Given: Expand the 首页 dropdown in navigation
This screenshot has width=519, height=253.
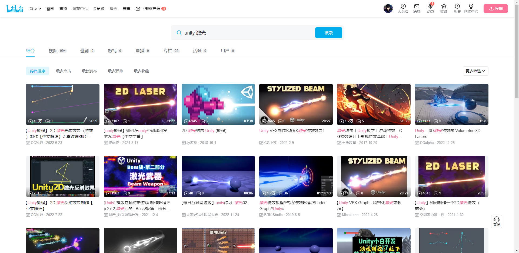Looking at the screenshot, I should point(35,9).
